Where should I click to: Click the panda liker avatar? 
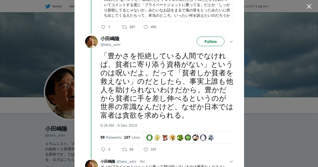click(196, 138)
